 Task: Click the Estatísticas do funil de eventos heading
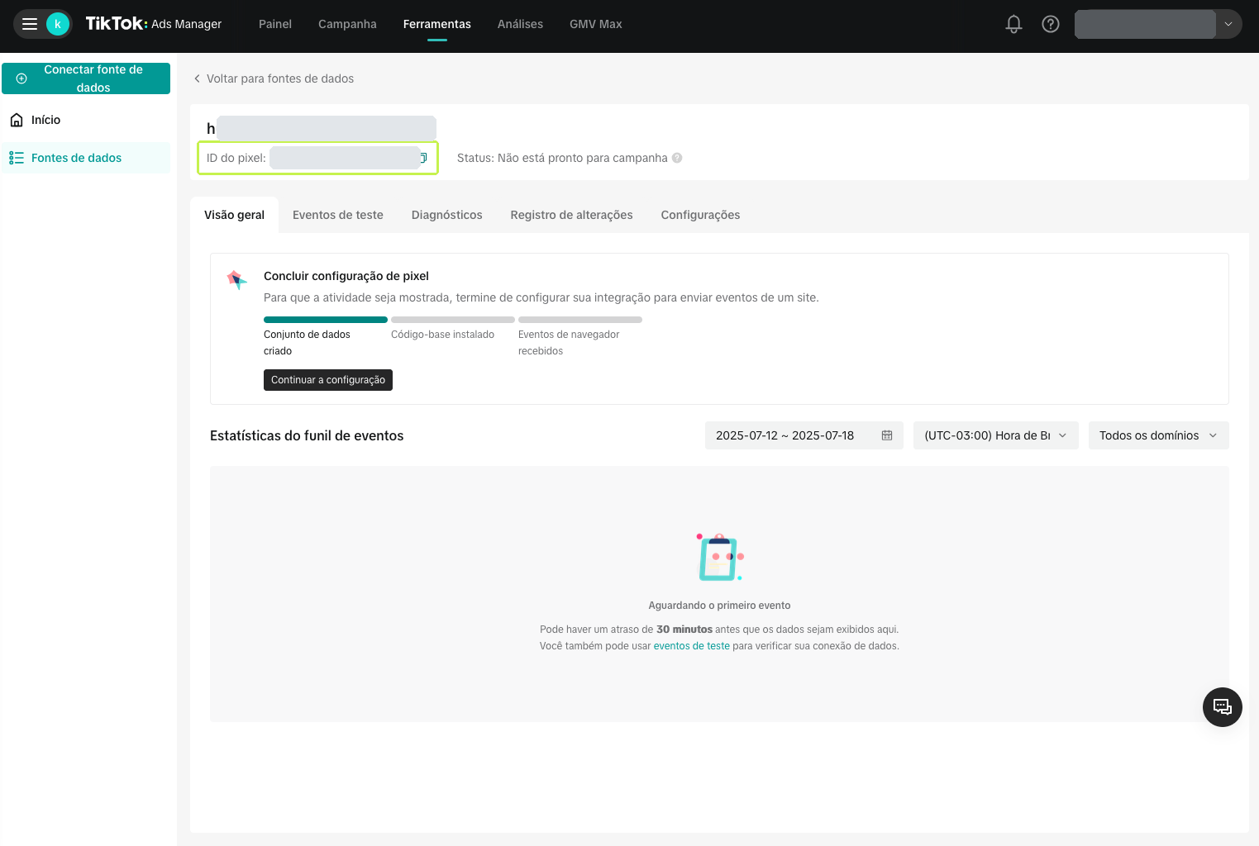click(x=307, y=435)
